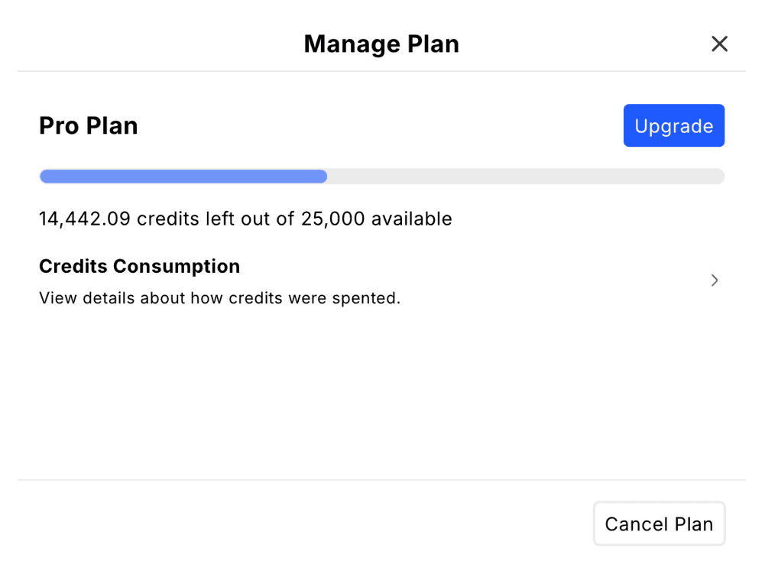Click the filled blue part of credits bar

point(183,176)
